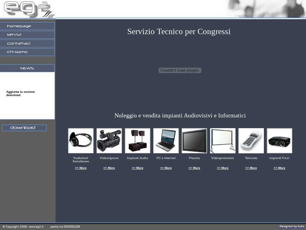Click the laptop PC e Internet thumbnail
The width and height of the screenshot is (306, 230).
[x=166, y=141]
